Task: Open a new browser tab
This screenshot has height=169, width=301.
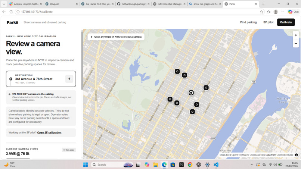Action: (263, 4)
